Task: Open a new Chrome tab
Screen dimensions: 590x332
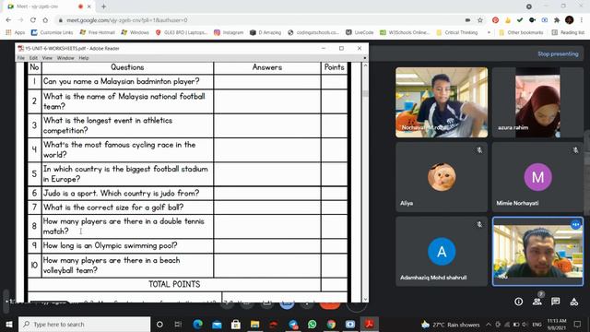Action: coord(103,6)
